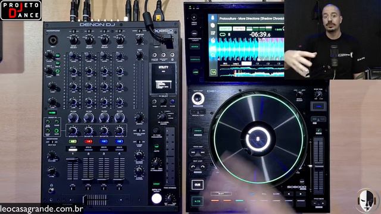Turn the channel 4 Filter knob
The image size is (381, 214).
pyautogui.click(x=120, y=118)
